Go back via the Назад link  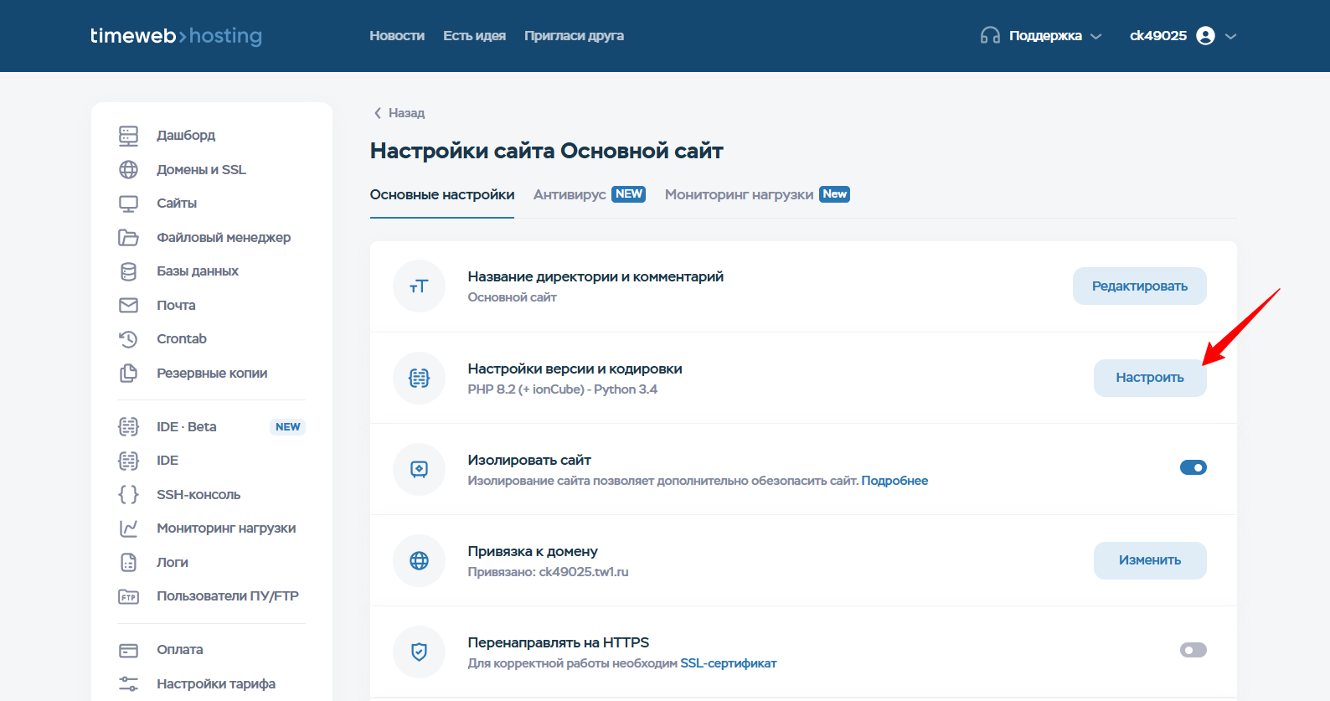(400, 113)
